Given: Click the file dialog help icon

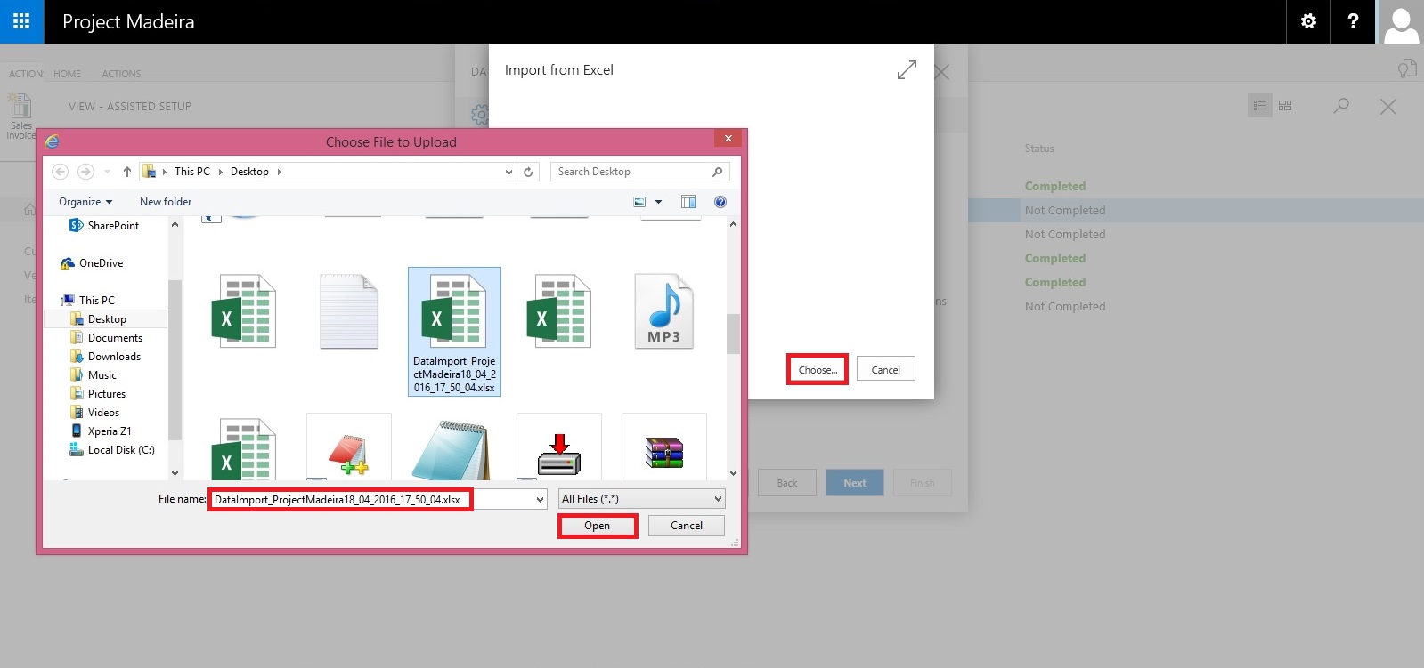Looking at the screenshot, I should (720, 202).
